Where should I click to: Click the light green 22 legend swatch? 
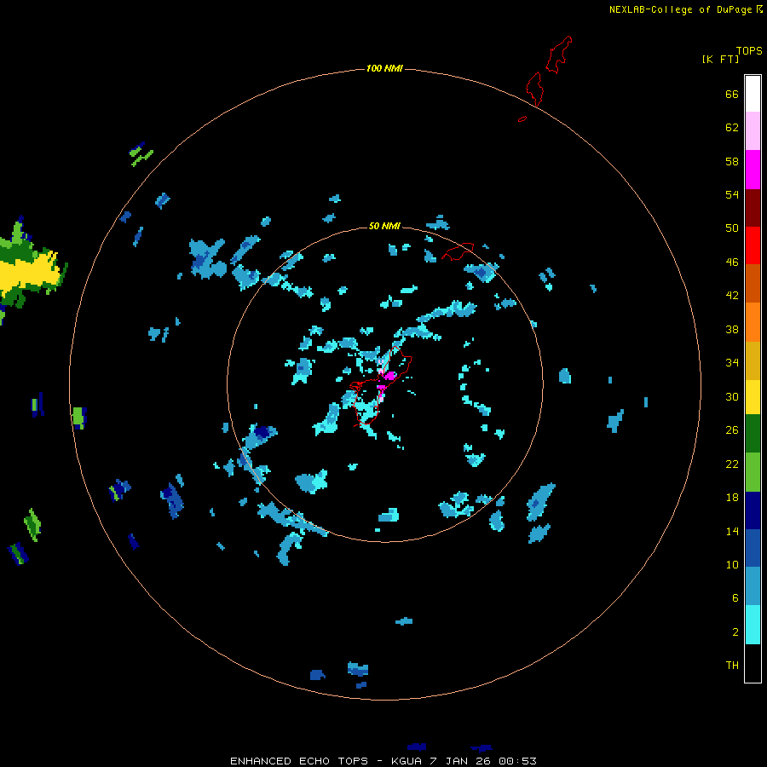(753, 472)
